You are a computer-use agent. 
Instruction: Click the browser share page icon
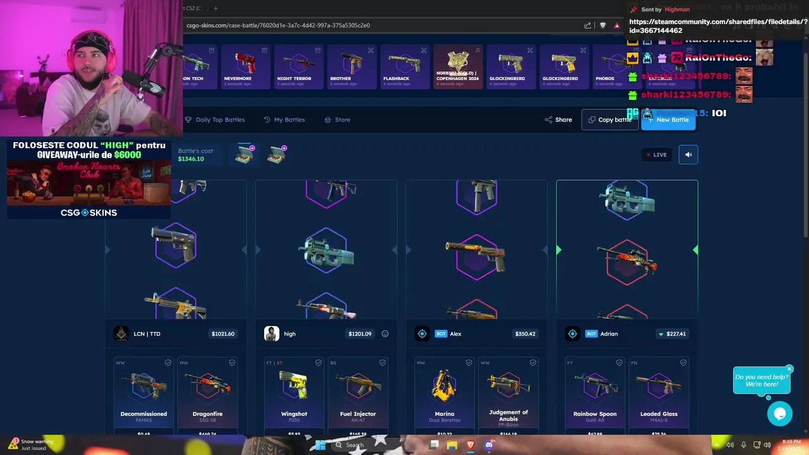588,25
